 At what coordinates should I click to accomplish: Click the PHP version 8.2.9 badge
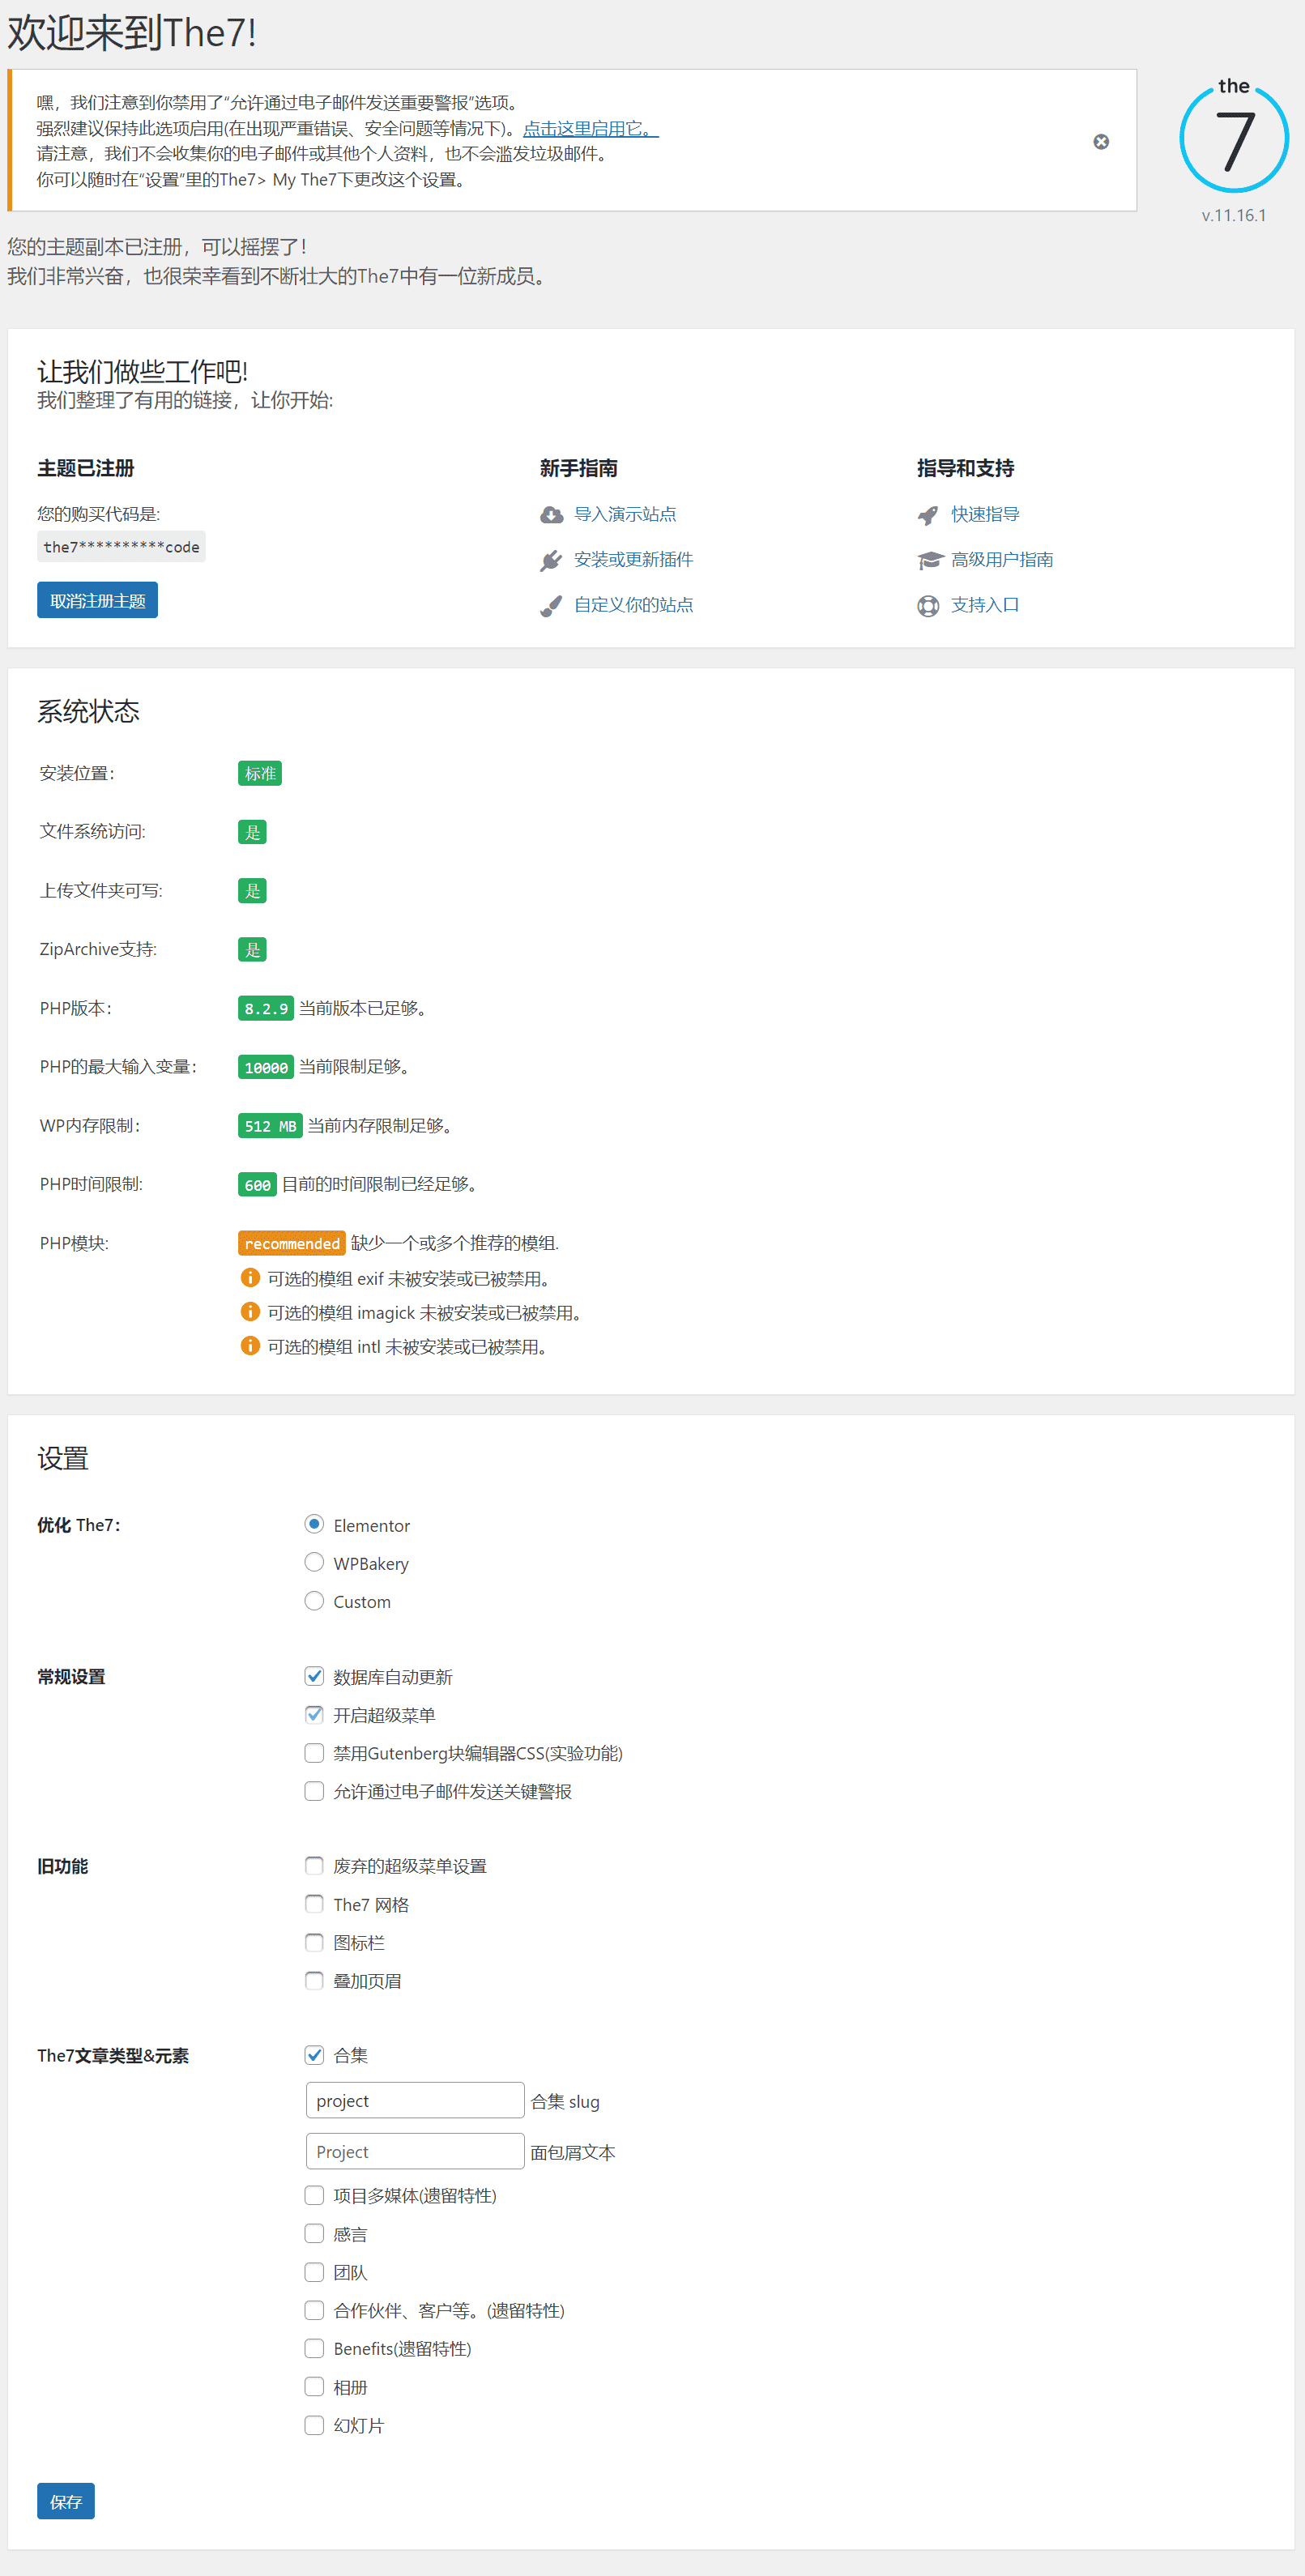pos(266,1008)
